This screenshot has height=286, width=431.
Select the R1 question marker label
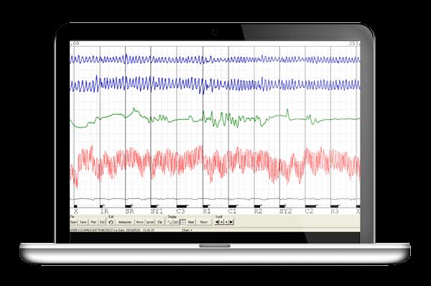coord(207,211)
